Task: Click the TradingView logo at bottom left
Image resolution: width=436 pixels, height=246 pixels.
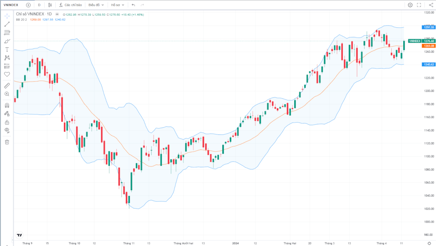Action: [19, 235]
